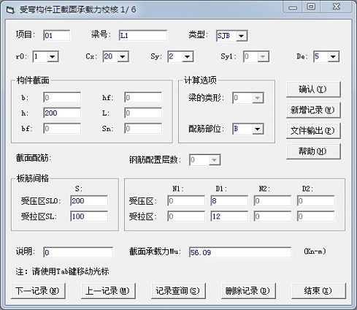Click the 梁号 field showing L1

[143, 36]
